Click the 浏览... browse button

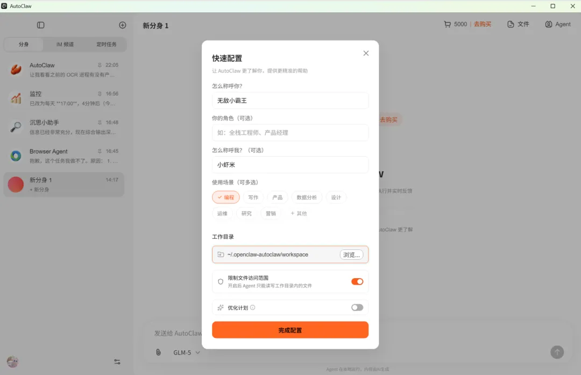pyautogui.click(x=351, y=254)
